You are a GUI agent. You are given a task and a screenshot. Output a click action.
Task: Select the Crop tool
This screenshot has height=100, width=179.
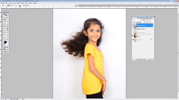[x=5, y=21]
